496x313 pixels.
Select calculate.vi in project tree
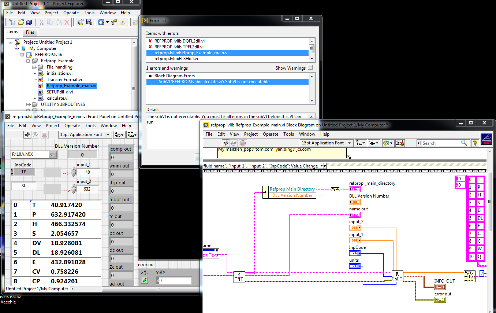(x=57, y=98)
